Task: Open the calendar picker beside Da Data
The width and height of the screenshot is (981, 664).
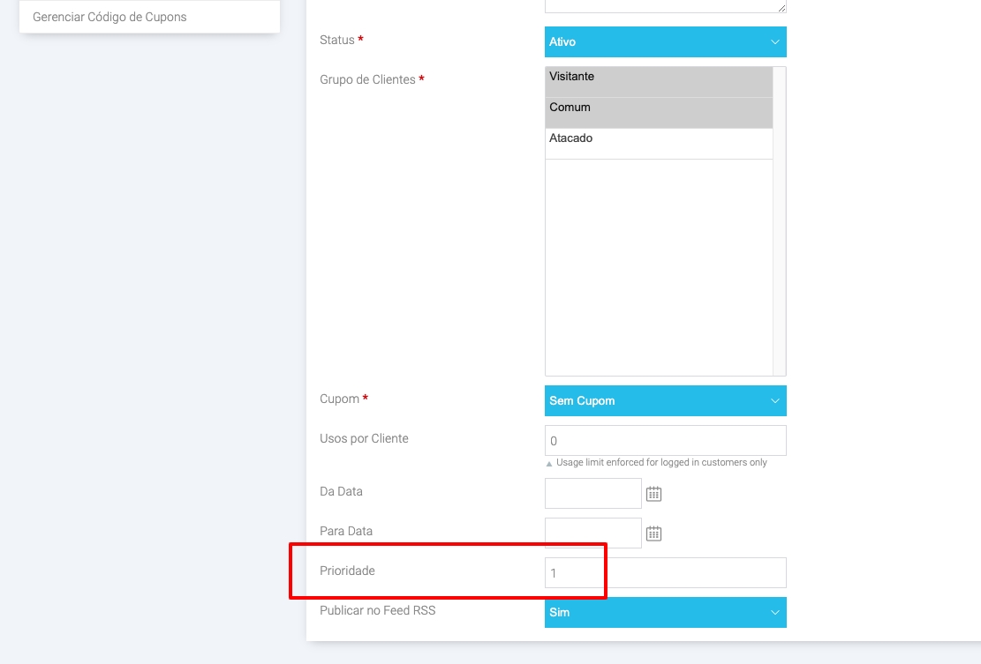Action: (x=653, y=494)
